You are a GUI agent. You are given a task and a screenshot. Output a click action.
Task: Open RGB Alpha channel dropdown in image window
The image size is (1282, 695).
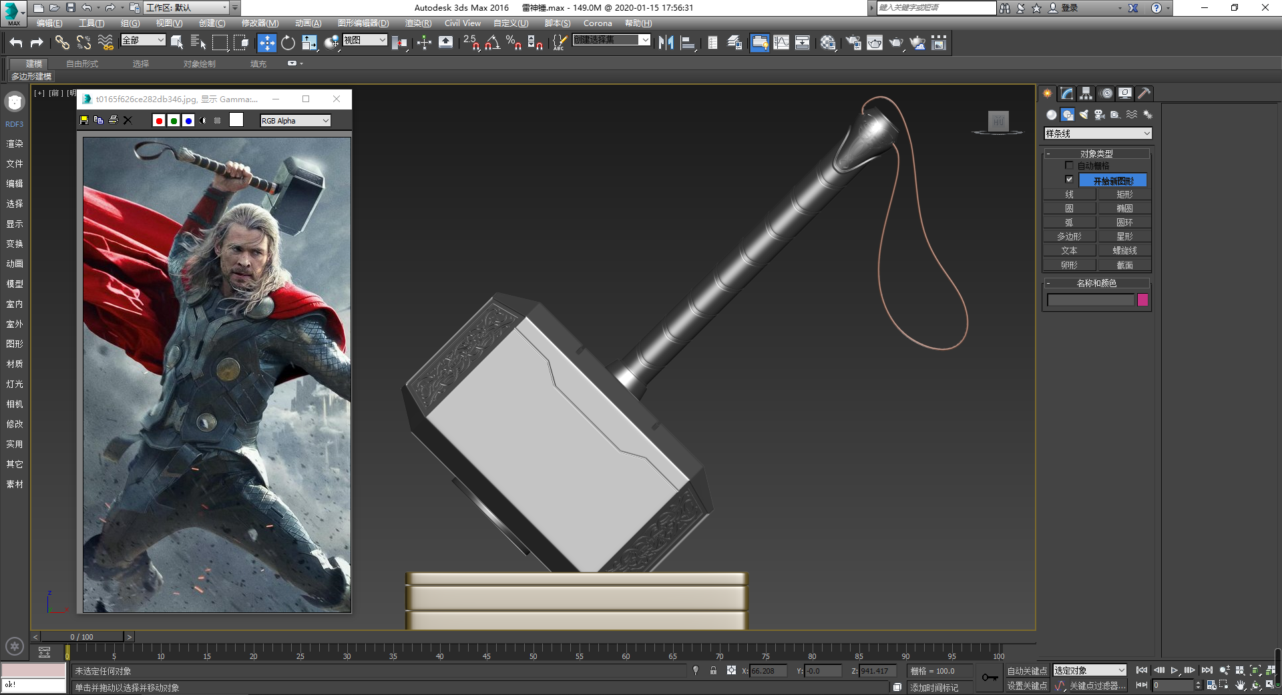pos(295,121)
